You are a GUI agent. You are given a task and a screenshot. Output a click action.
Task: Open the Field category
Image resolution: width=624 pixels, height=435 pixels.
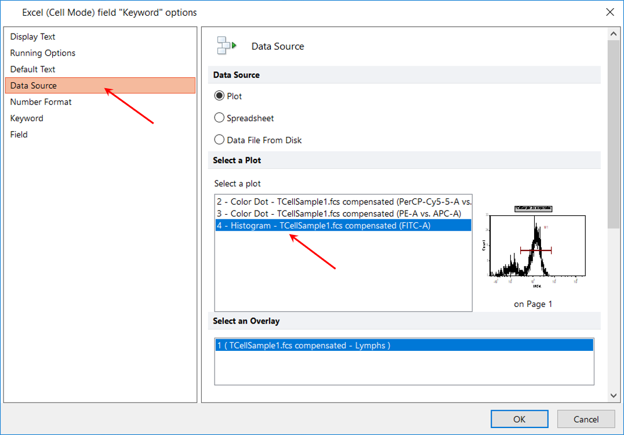(100, 135)
